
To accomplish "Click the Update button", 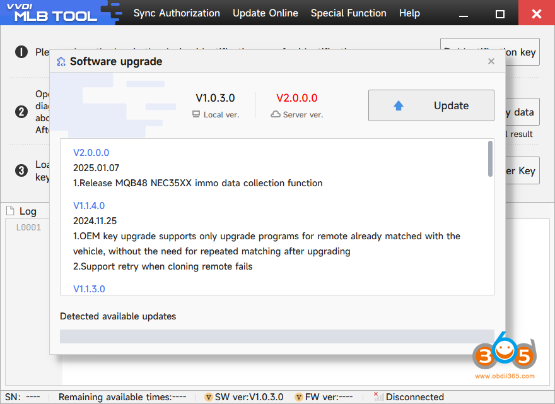I will click(431, 105).
